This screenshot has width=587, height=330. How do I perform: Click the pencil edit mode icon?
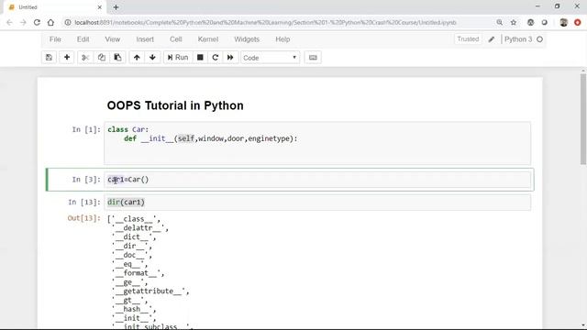coord(492,39)
